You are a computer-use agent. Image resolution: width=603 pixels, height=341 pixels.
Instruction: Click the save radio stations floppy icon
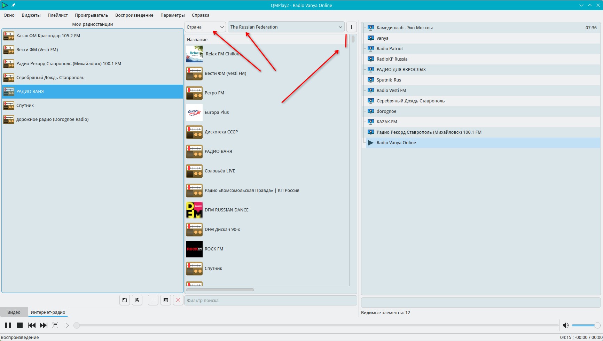tap(137, 300)
